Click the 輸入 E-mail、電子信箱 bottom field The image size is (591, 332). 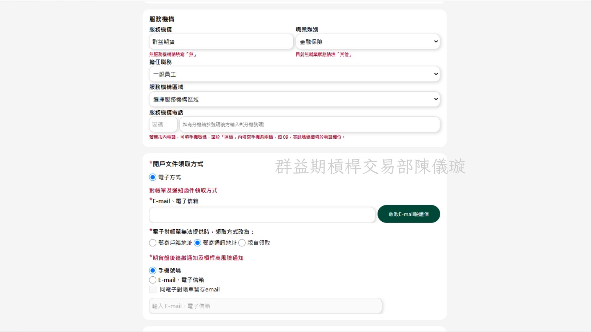coord(265,306)
